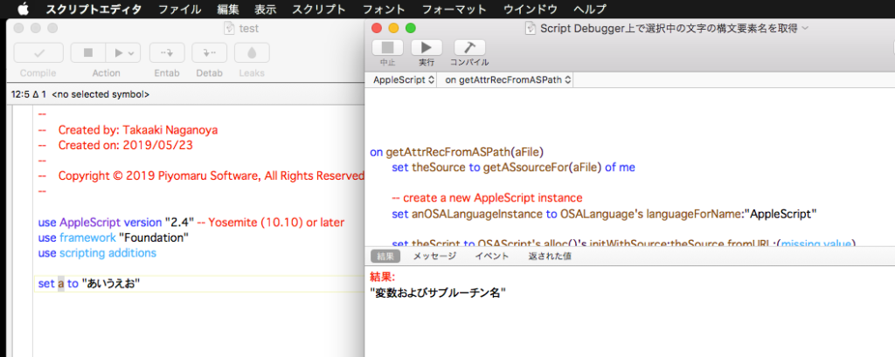Close the Script Editor window with red button

[x=377, y=28]
